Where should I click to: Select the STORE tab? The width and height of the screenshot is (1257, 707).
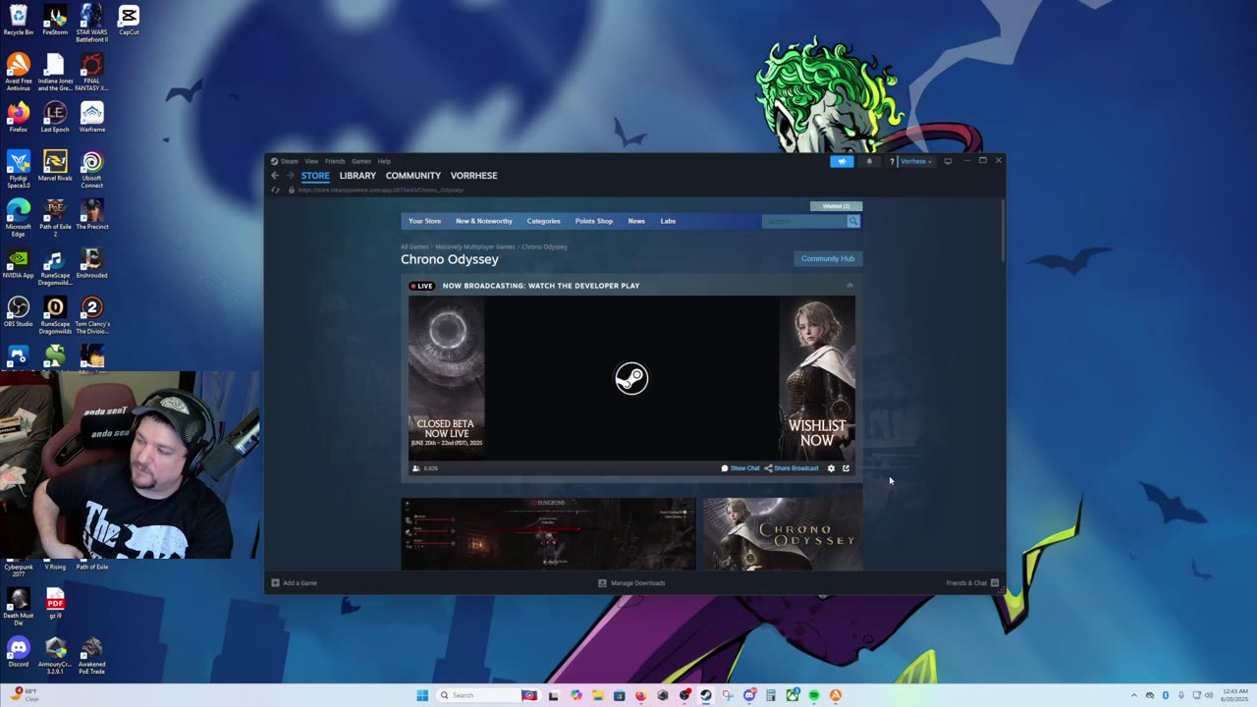[315, 176]
